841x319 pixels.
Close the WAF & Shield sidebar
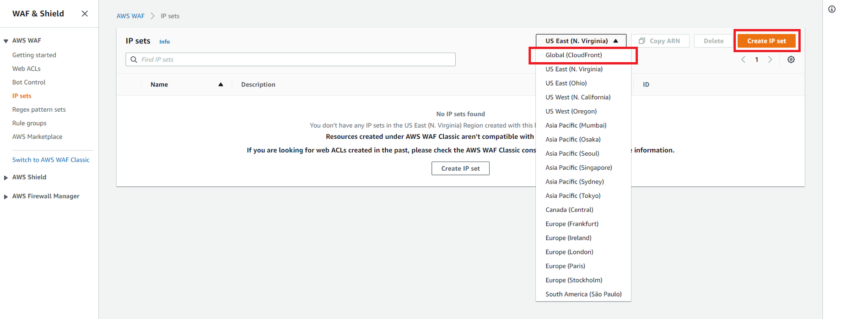coord(85,14)
